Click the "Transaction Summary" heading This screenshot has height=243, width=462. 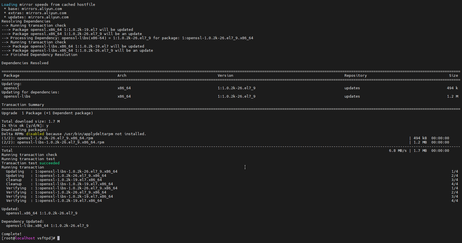(23, 105)
